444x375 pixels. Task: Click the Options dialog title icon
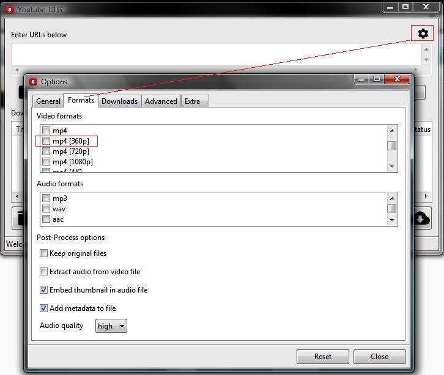click(33, 82)
